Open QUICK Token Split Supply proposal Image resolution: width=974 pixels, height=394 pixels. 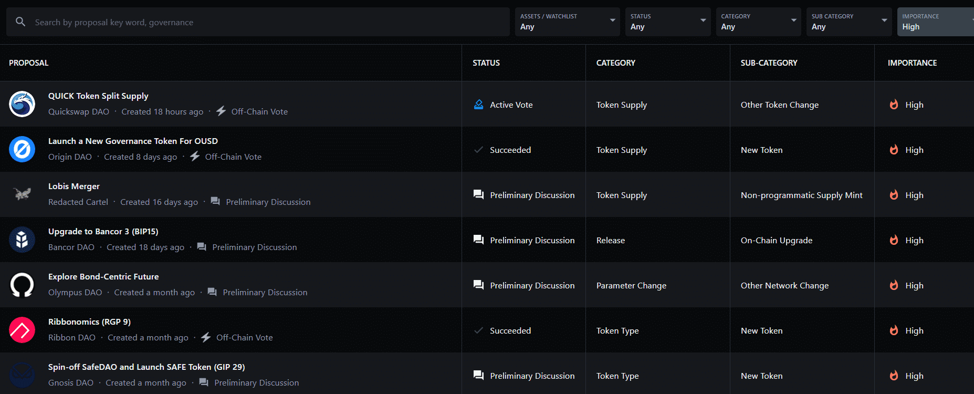(x=98, y=96)
